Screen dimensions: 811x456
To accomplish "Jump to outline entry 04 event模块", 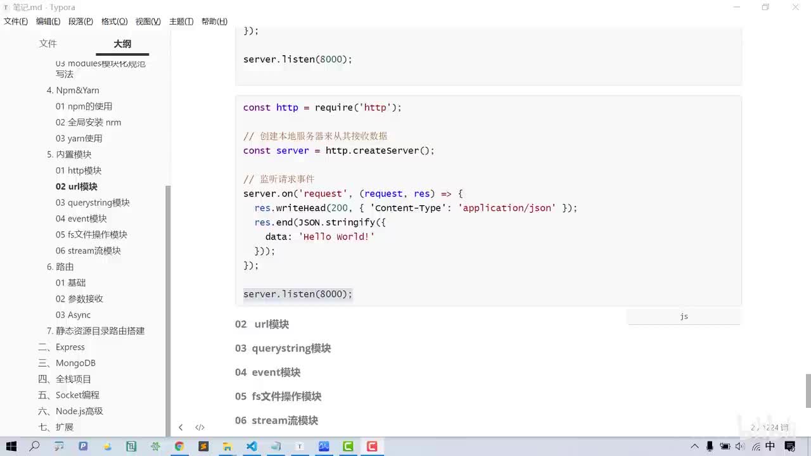I will 81,218.
